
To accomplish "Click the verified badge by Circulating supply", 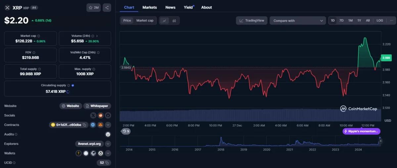I will click(73, 85).
